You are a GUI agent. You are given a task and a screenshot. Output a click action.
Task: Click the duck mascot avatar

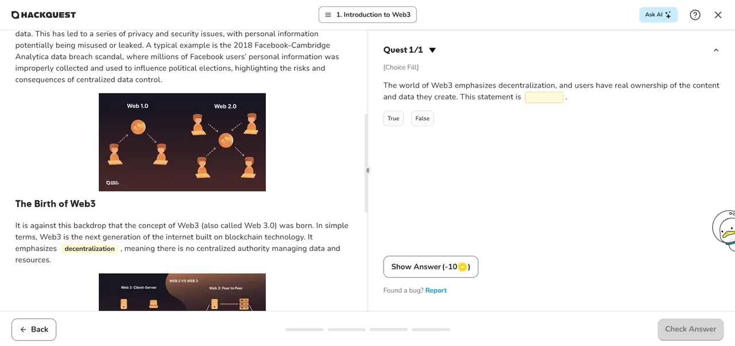[725, 230]
